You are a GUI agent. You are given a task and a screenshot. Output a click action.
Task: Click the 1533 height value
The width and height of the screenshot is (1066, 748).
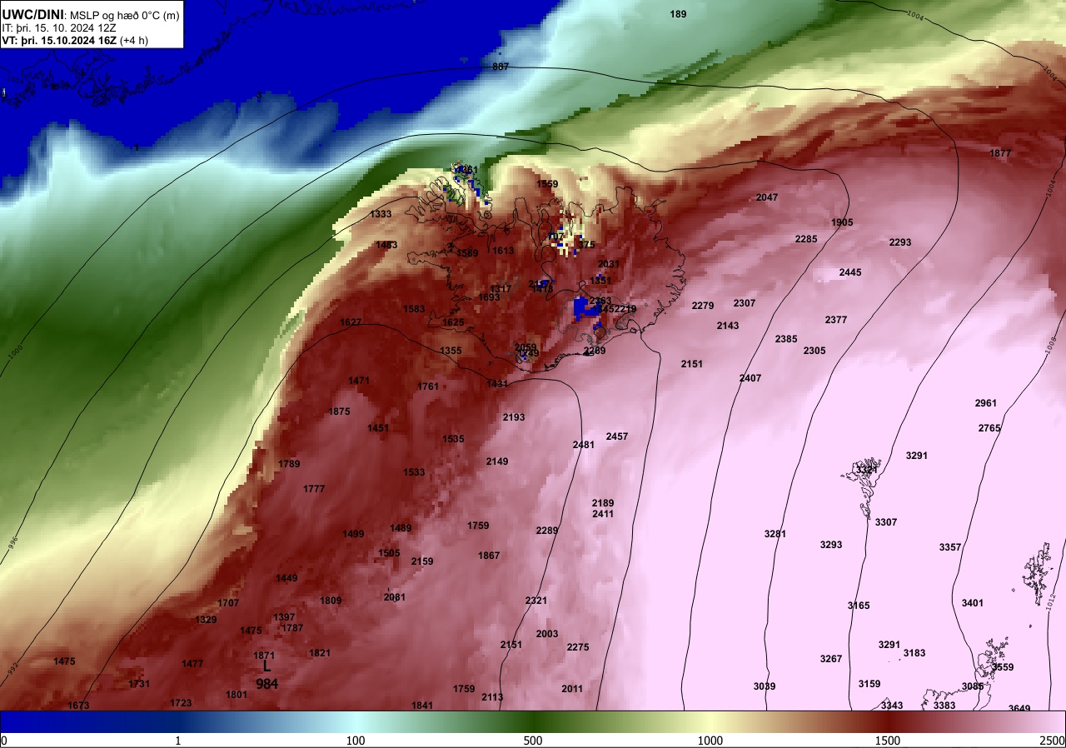tap(415, 472)
